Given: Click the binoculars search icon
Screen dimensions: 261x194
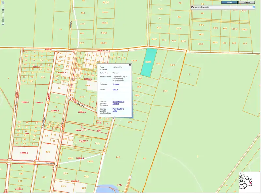Looking at the screenshot, I should pyautogui.click(x=192, y=7).
